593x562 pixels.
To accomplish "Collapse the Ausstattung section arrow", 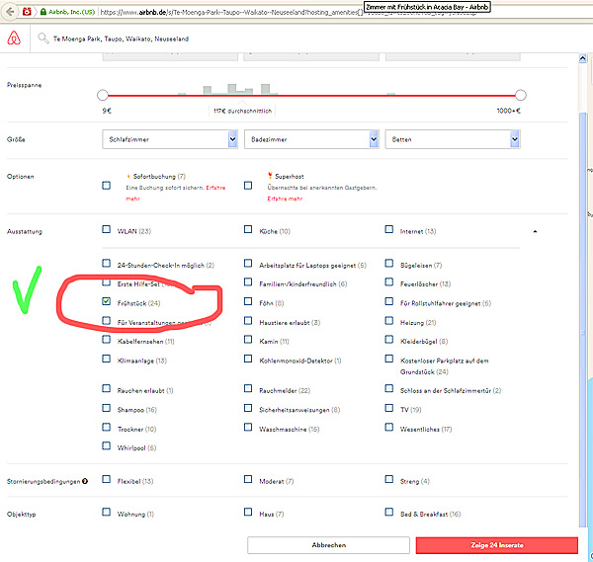I will (535, 231).
